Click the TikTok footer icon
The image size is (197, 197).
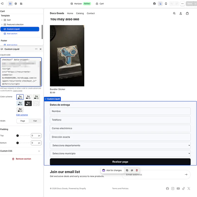tap(184, 188)
